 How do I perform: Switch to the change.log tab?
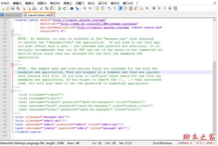click(x=12, y=15)
